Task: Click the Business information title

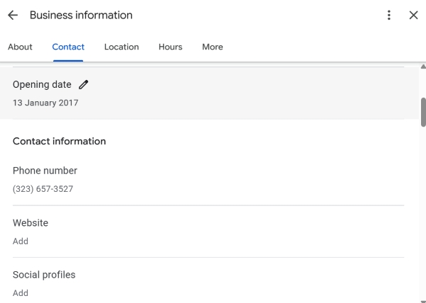Action: click(81, 15)
